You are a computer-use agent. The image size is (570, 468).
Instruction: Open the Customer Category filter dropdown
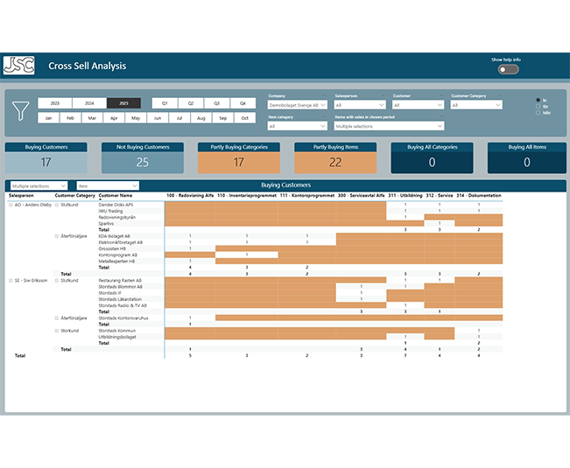476,105
